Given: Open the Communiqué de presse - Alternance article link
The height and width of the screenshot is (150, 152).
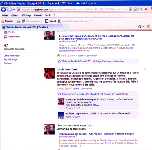Looking at the screenshot, I should coord(96,134).
